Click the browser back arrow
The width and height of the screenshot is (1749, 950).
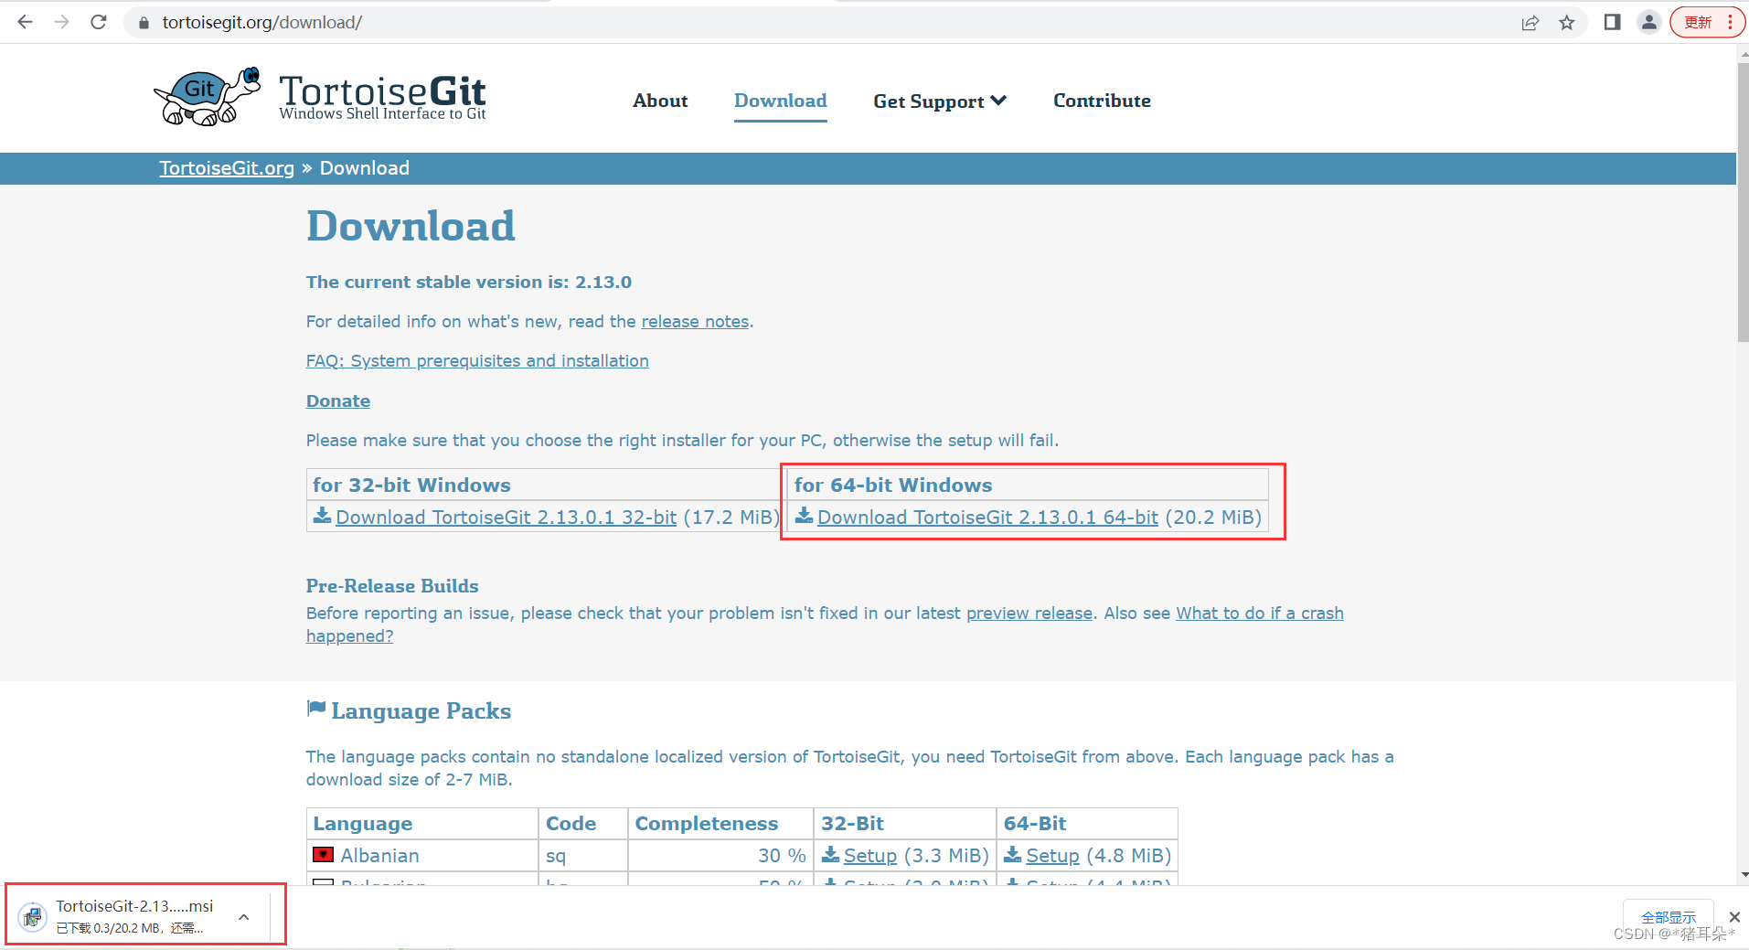click(x=26, y=22)
